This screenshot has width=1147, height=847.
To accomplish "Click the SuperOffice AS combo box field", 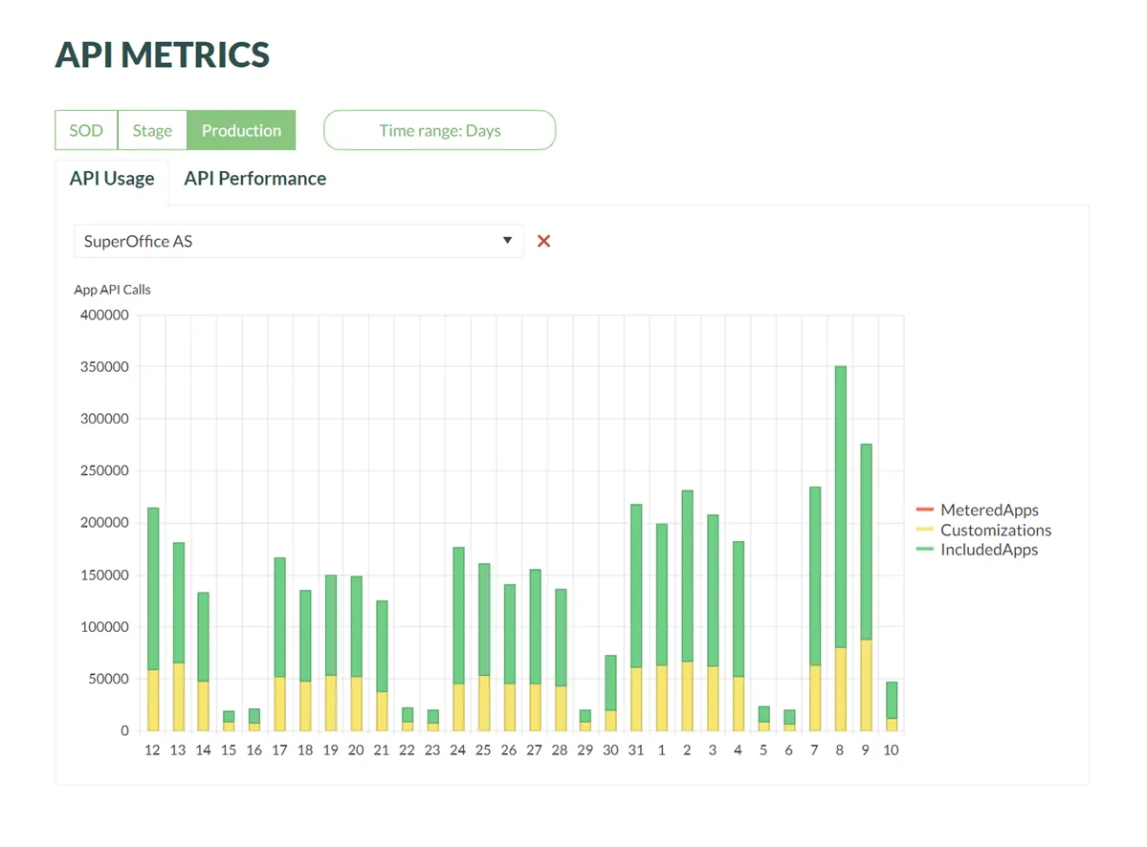I will pos(287,242).
